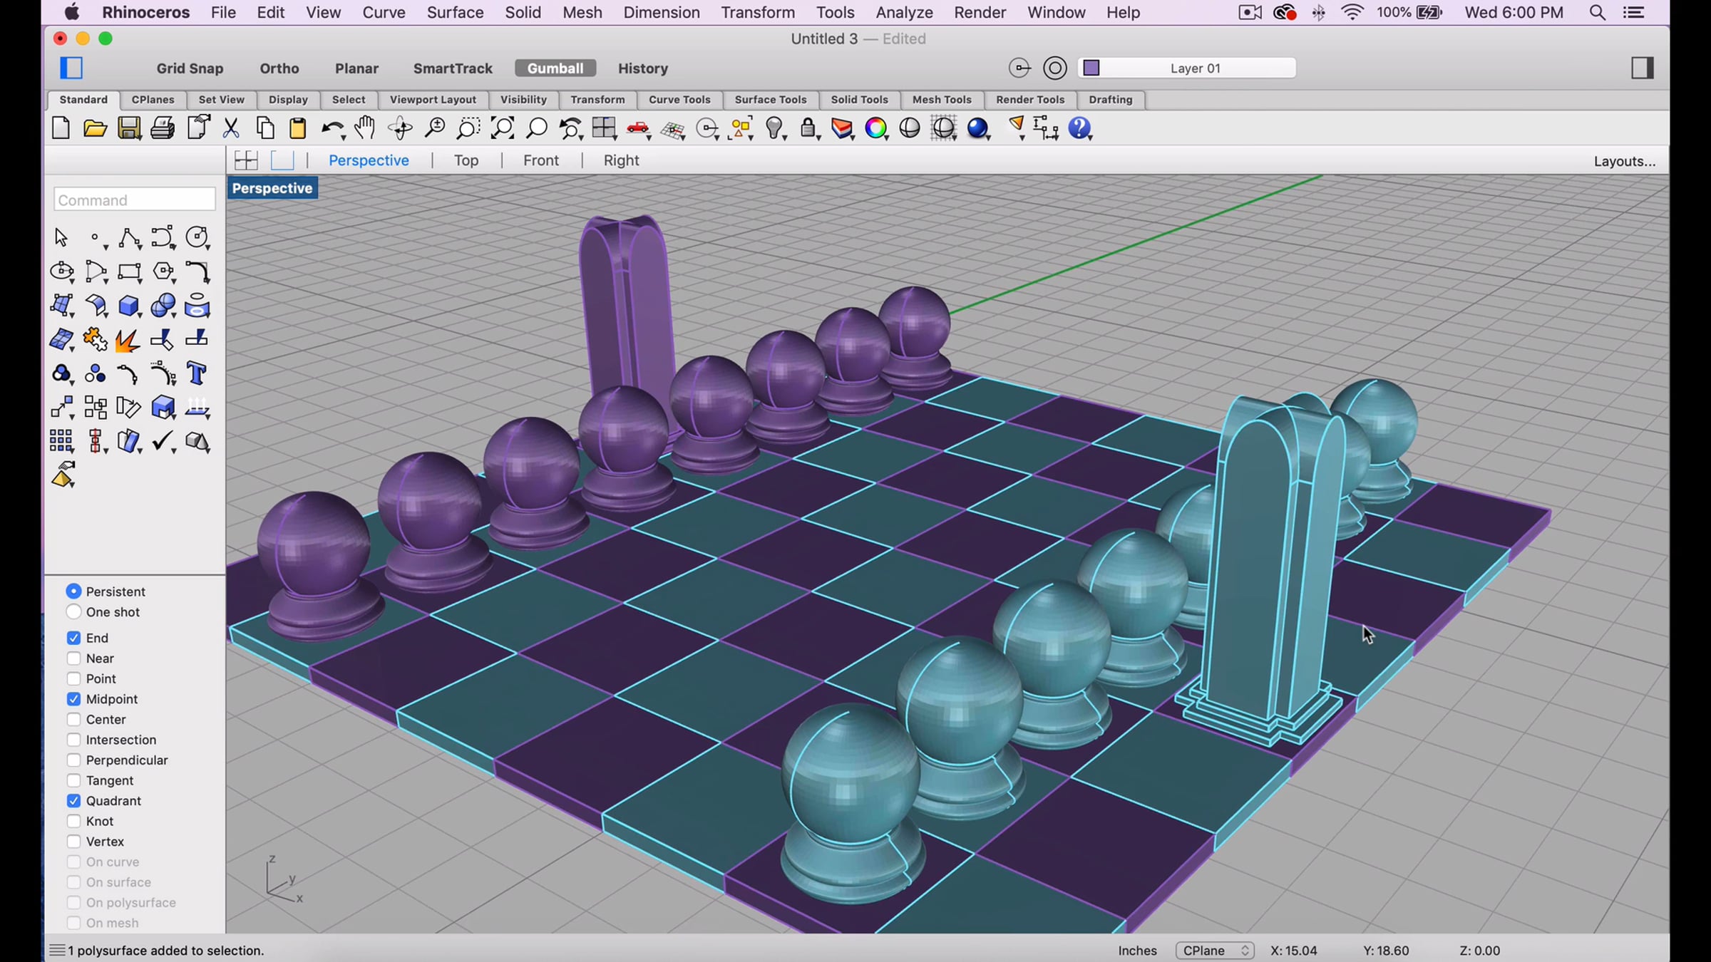Click the Fillet Curves icon

pos(197,271)
